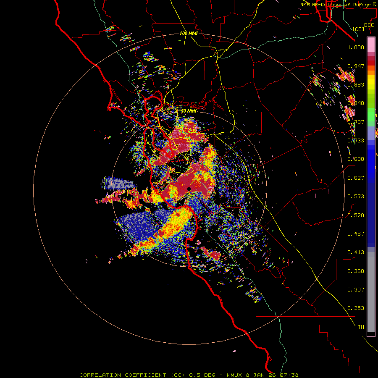Image resolution: width=378 pixels, height=378 pixels.
Task: Click the [CC] label above the color bar
Action: [359, 29]
